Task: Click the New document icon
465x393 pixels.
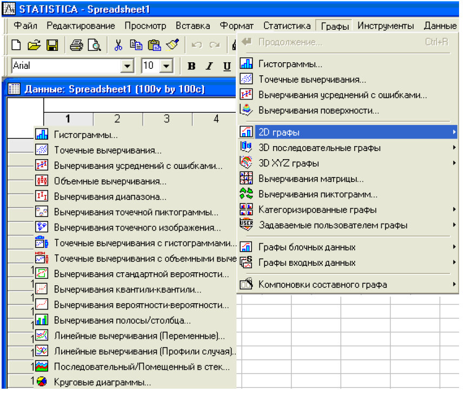Action: coord(16,45)
